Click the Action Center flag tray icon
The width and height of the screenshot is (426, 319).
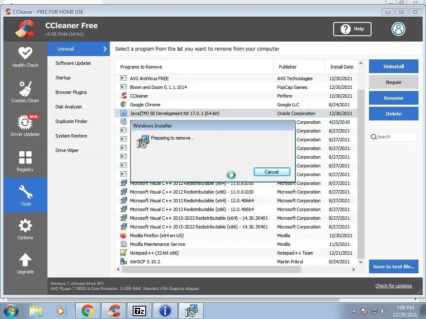pyautogui.click(x=364, y=311)
